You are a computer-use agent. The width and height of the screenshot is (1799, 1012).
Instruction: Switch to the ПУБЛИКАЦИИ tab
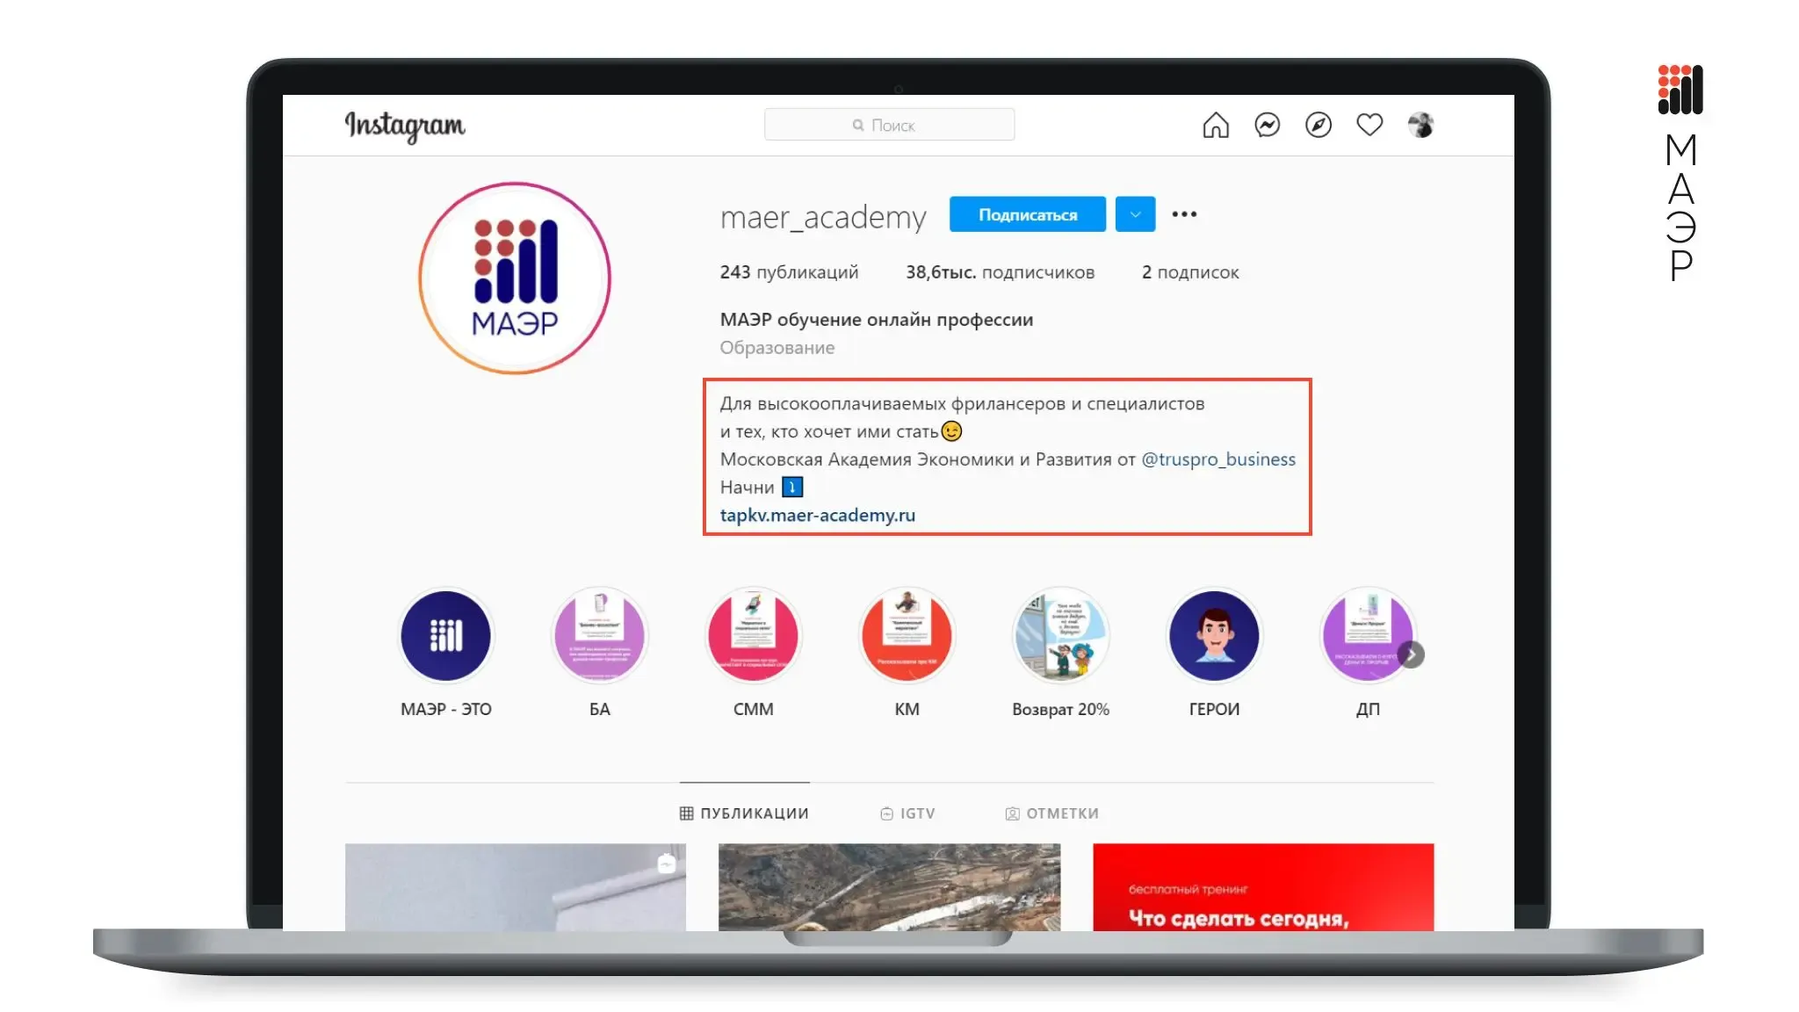744,813
